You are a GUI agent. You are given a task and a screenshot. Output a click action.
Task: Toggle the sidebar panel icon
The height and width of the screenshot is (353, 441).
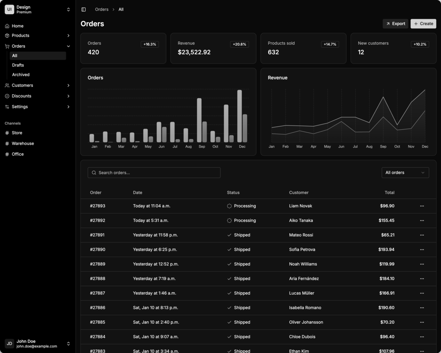click(84, 9)
